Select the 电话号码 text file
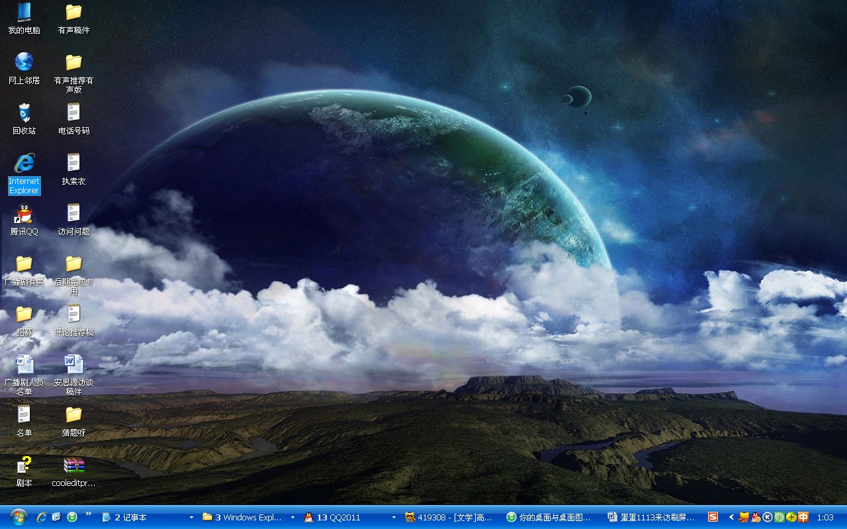 point(73,119)
